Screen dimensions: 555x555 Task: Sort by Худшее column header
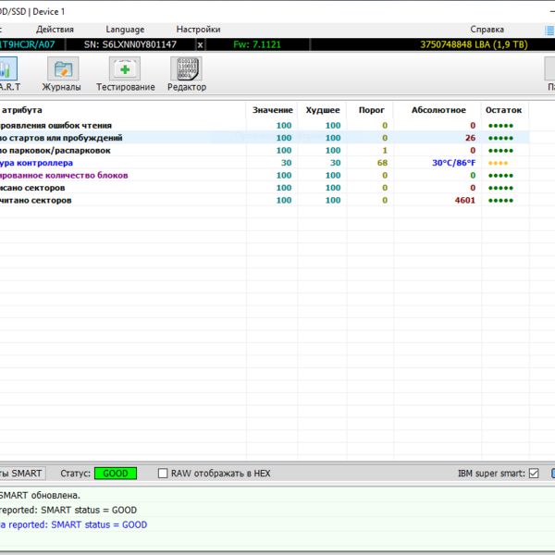point(323,110)
